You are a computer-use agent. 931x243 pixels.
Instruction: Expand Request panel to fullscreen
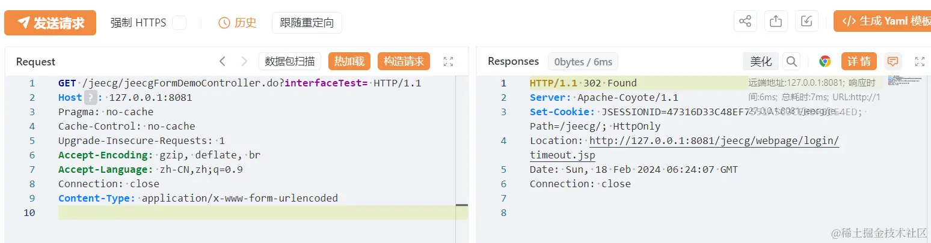[x=448, y=61]
